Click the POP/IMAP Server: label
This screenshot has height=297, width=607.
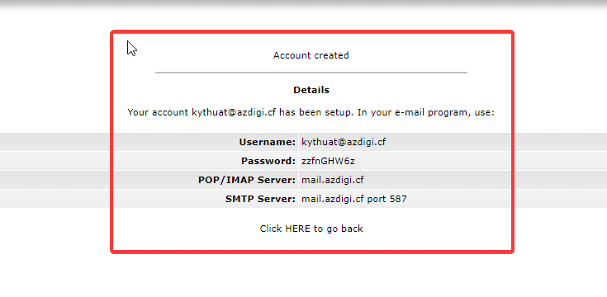(x=247, y=180)
